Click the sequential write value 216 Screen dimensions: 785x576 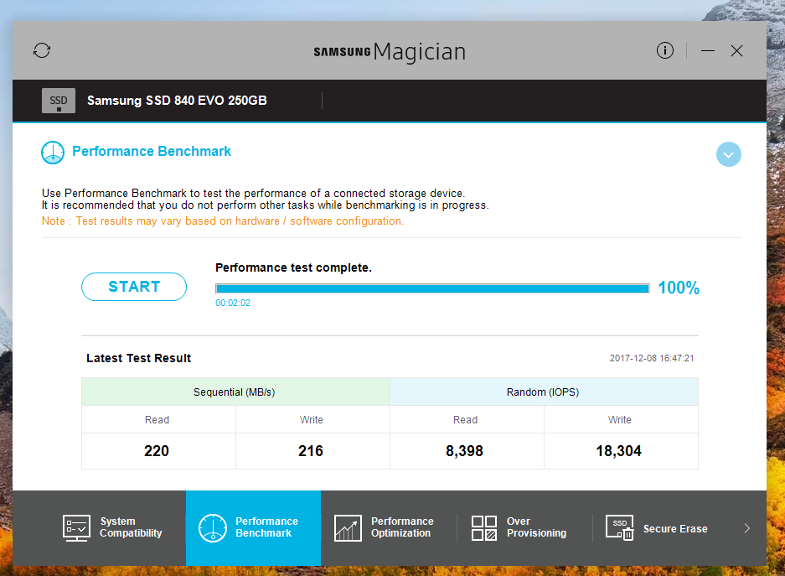point(311,451)
